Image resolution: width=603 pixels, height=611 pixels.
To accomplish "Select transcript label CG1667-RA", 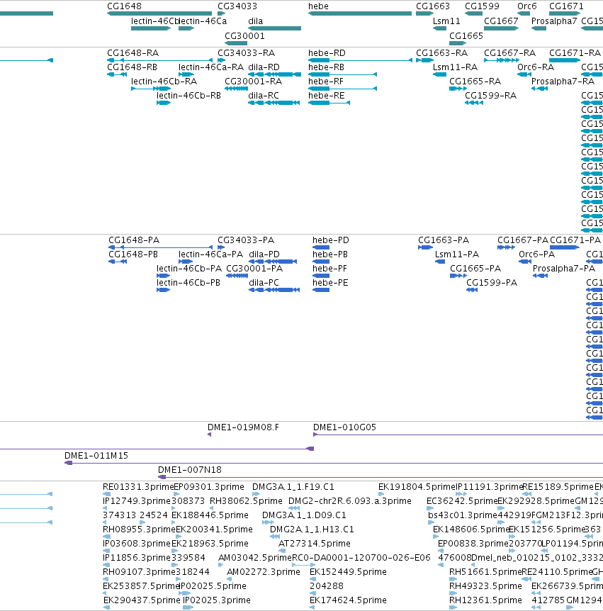I will tap(509, 53).
